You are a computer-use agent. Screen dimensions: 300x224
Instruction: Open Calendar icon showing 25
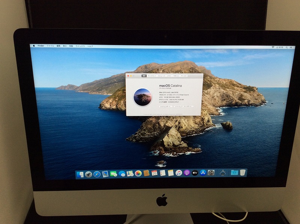click(154, 173)
